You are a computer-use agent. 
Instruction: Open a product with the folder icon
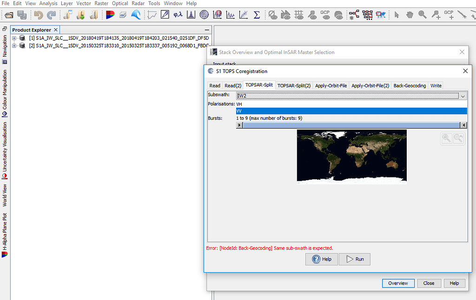(9, 14)
